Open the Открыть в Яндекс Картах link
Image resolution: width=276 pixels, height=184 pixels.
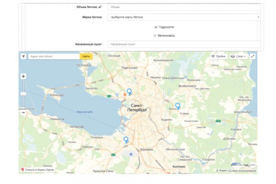tap(38, 170)
